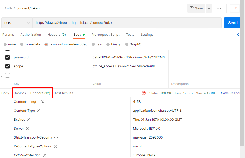Open the three-dots more actions menu
Screen dimensions: 245x158
click(219, 8)
